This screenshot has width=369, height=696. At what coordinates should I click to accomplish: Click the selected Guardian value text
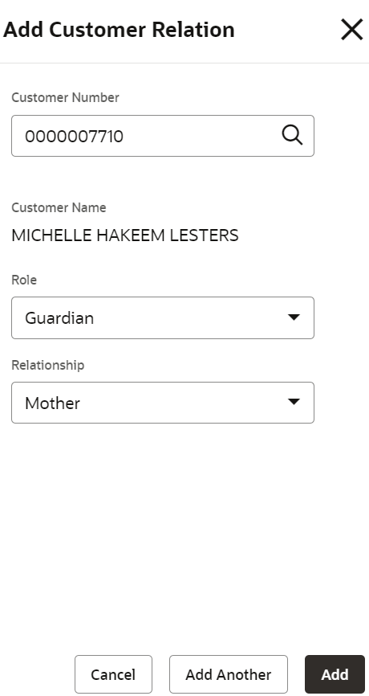point(59,318)
